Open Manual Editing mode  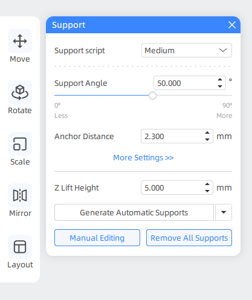(x=97, y=238)
